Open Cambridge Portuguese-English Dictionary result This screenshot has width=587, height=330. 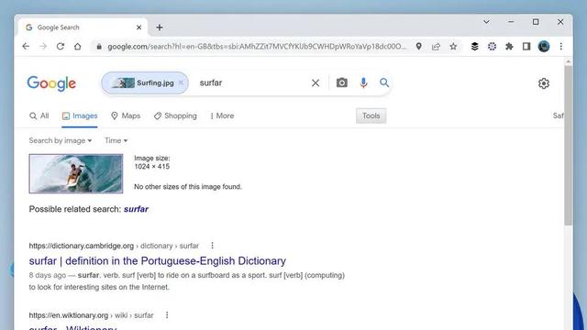[x=157, y=260]
